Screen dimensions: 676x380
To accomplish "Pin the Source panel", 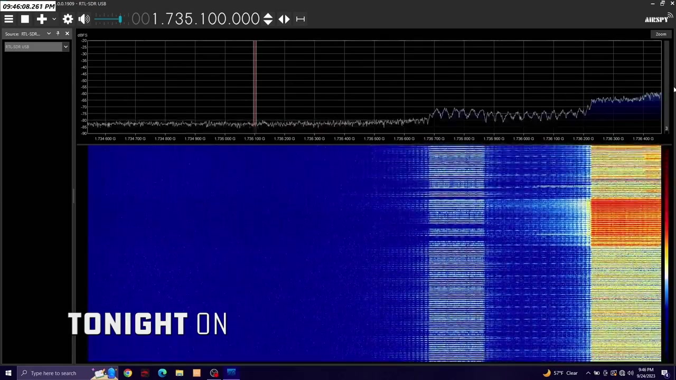I will (x=58, y=34).
